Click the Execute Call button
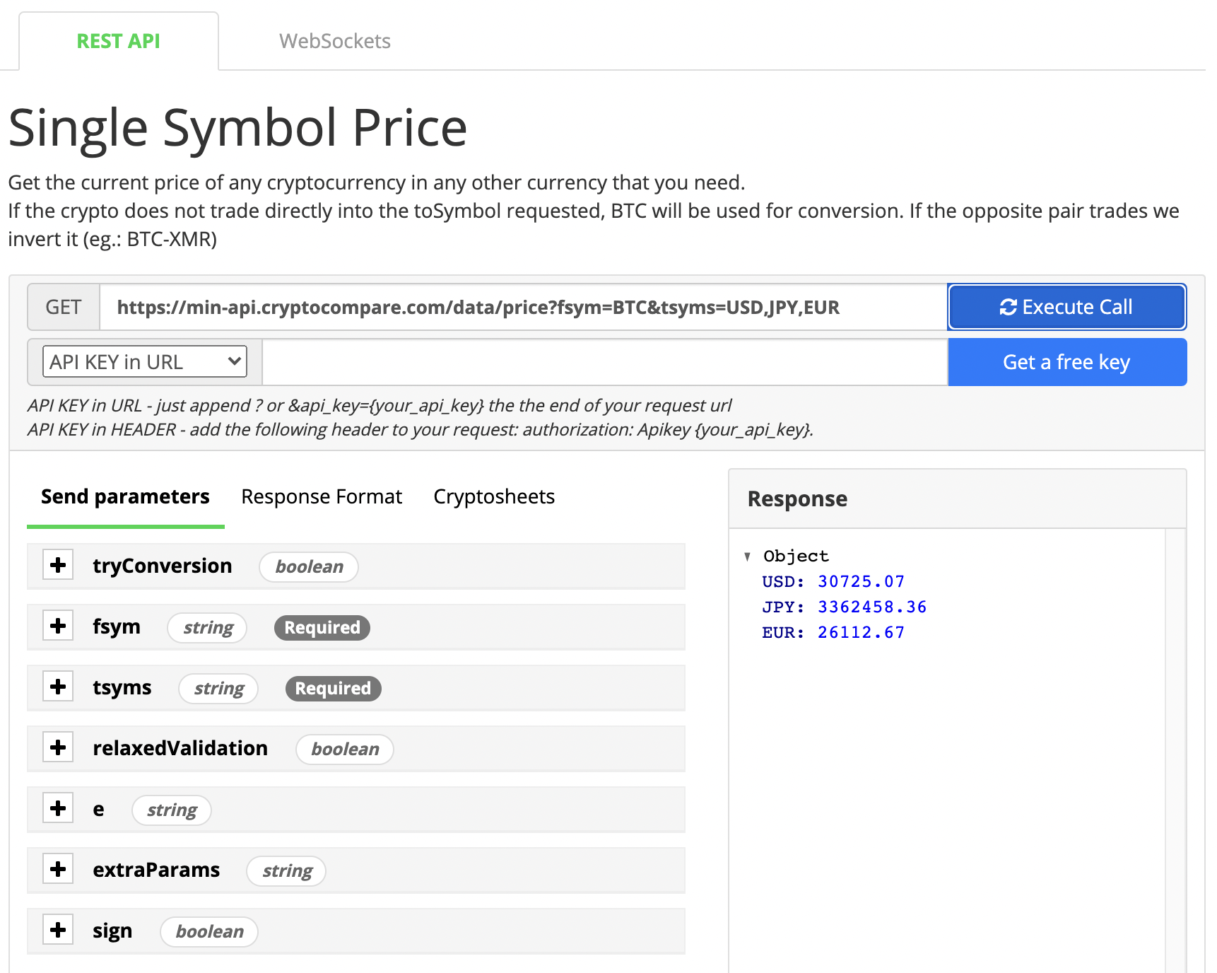The height and width of the screenshot is (973, 1217). [x=1067, y=307]
